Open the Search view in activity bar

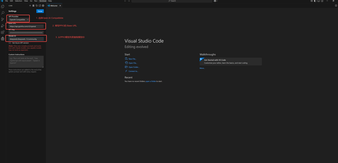pyautogui.click(x=3, y=13)
